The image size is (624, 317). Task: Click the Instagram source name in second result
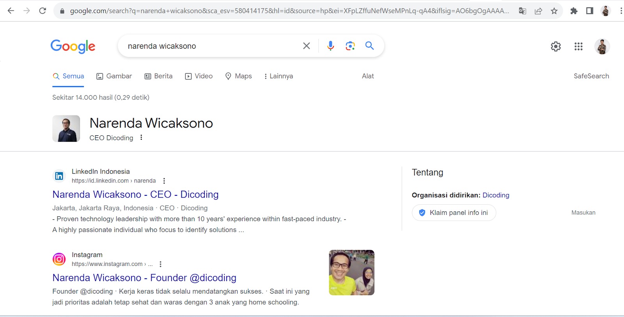[87, 255]
